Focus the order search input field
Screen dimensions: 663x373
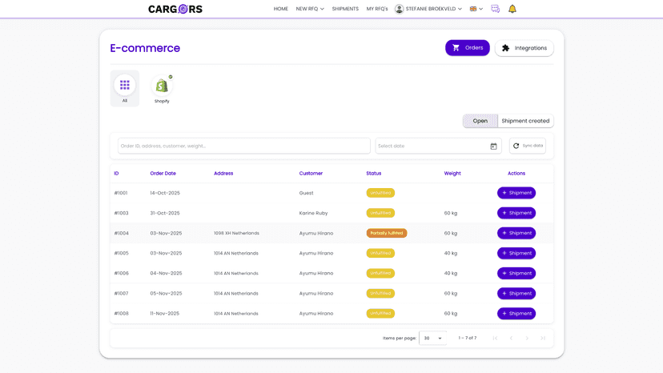(244, 146)
